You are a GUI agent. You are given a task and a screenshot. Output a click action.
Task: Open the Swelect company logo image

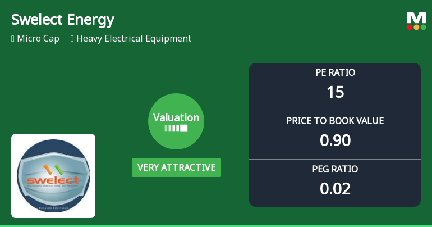coord(53,175)
